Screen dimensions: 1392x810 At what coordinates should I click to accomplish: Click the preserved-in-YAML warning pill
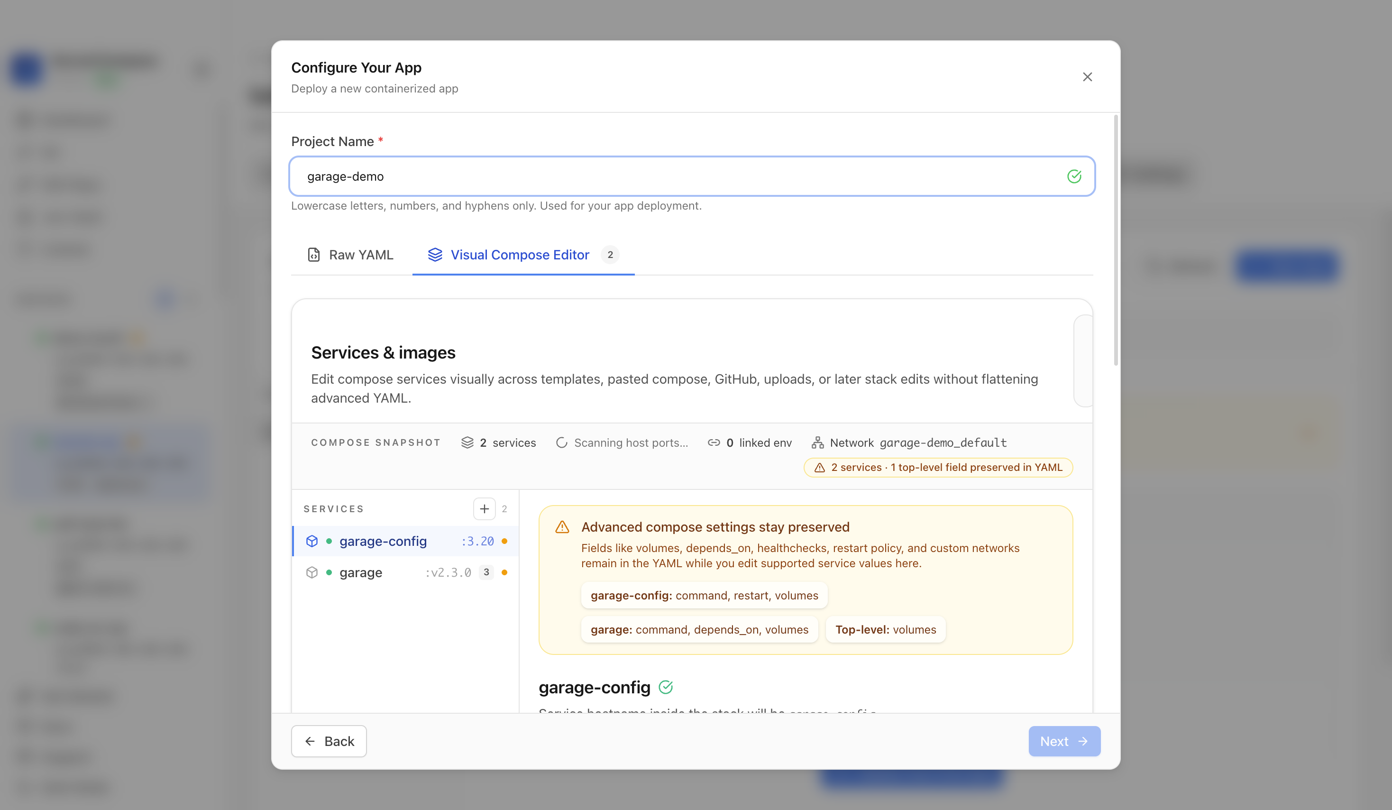click(938, 468)
